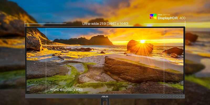Image resolution: width=210 pixels, height=105 pixels.
Task: Click the "Ultra-wide 21:9 (3440 x 1440)" label
Action: point(105,24)
